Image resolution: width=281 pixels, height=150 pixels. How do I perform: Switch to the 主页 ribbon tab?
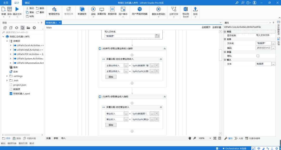[x=6, y=3]
